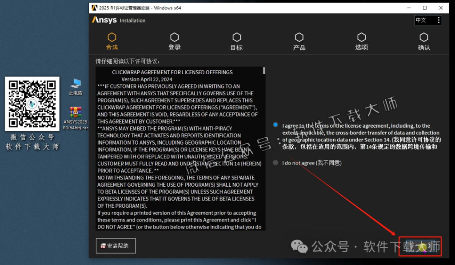Click the Ansys icon in the title bar
Viewport: 455px width, 265px height.
94,8
